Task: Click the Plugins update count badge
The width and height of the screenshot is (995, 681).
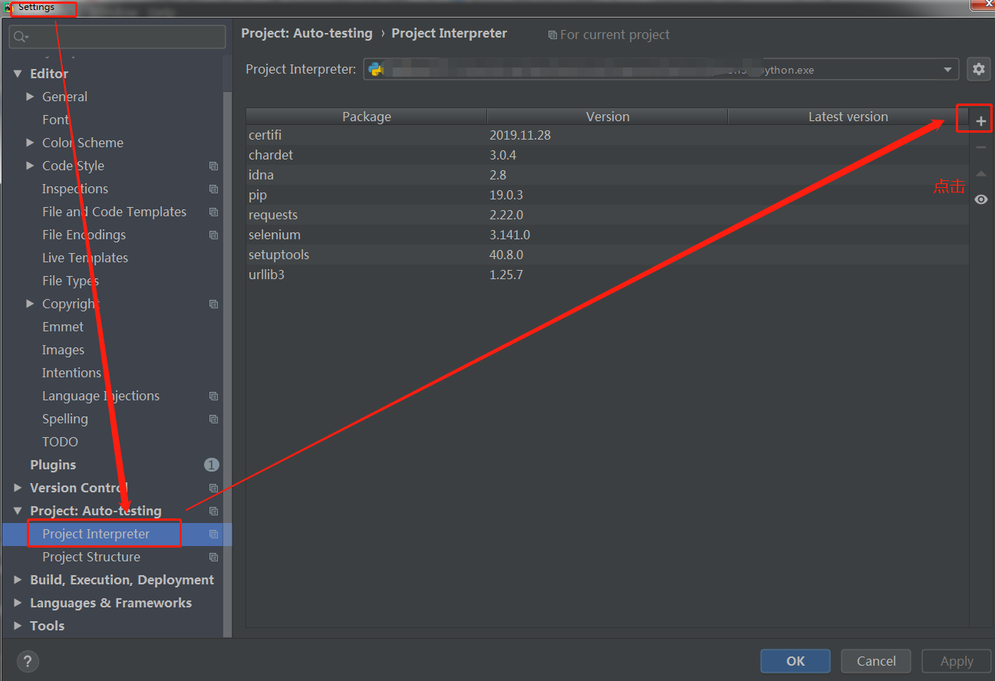Action: 212,465
